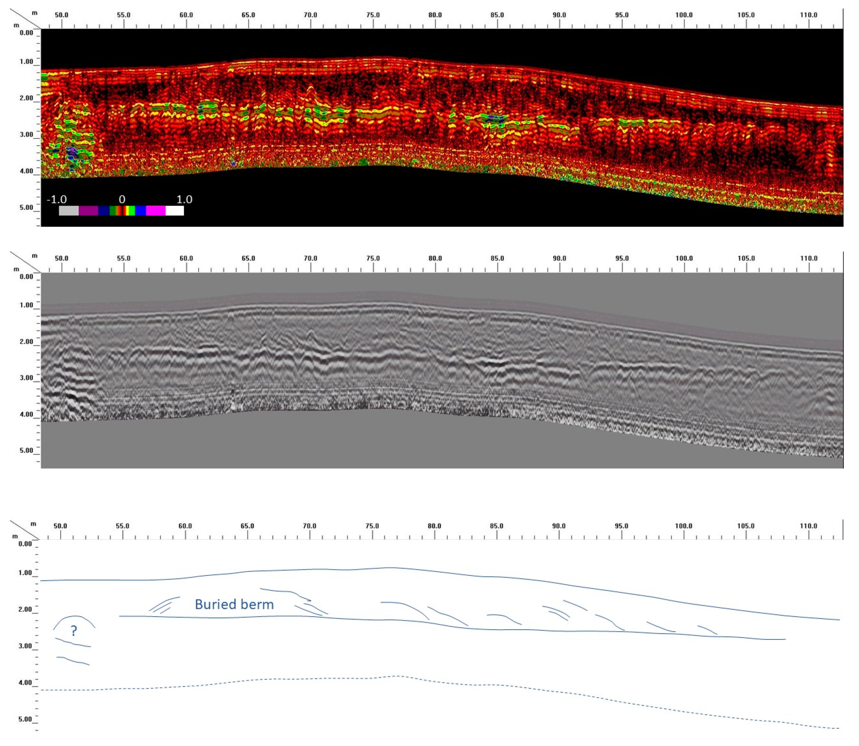Click the 75.0 distance label on top radargram
This screenshot has width=859, height=746.
coord(373,15)
